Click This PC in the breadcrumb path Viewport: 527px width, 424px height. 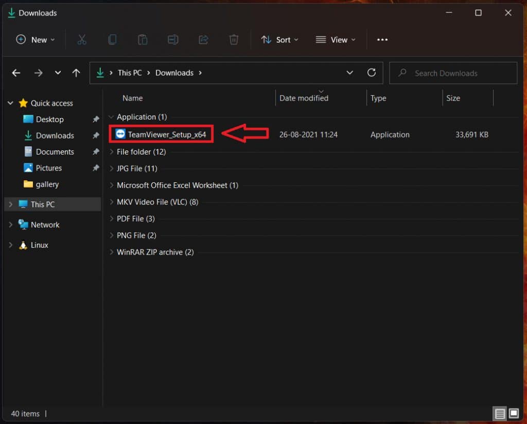pyautogui.click(x=129, y=73)
